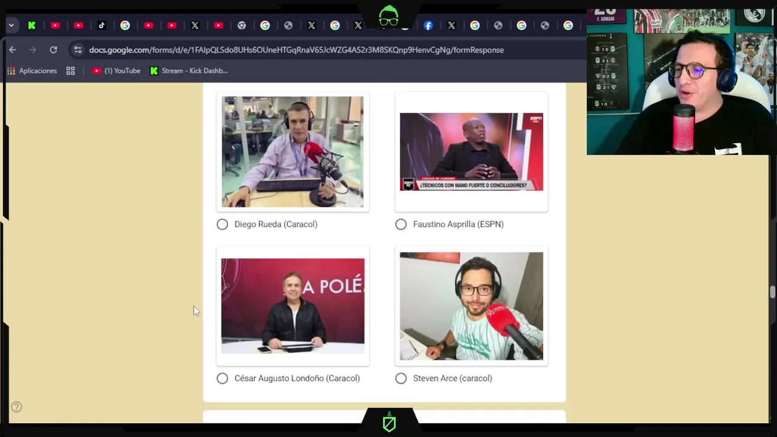This screenshot has height=437, width=777.
Task: Click the 'Steven Arce (caracol)' label text
Action: click(453, 379)
